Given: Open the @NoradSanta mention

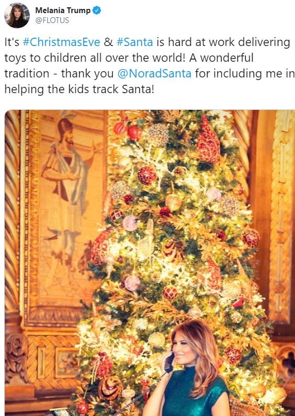Looking at the screenshot, I should tap(155, 73).
